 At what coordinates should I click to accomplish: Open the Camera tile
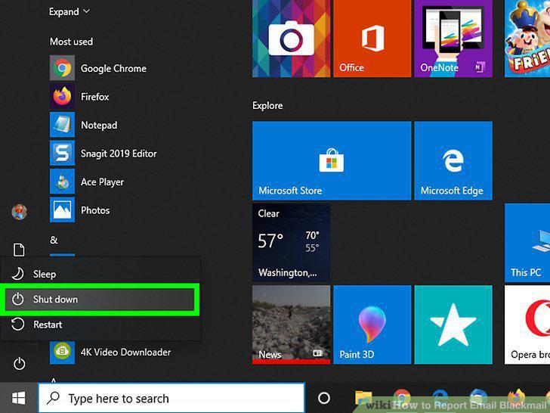[x=291, y=39]
